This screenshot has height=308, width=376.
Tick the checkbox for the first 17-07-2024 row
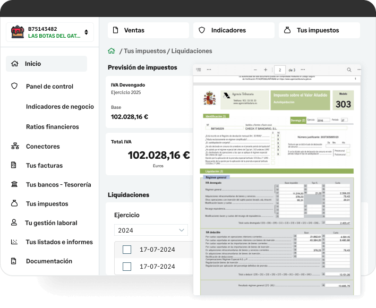tap(127, 250)
